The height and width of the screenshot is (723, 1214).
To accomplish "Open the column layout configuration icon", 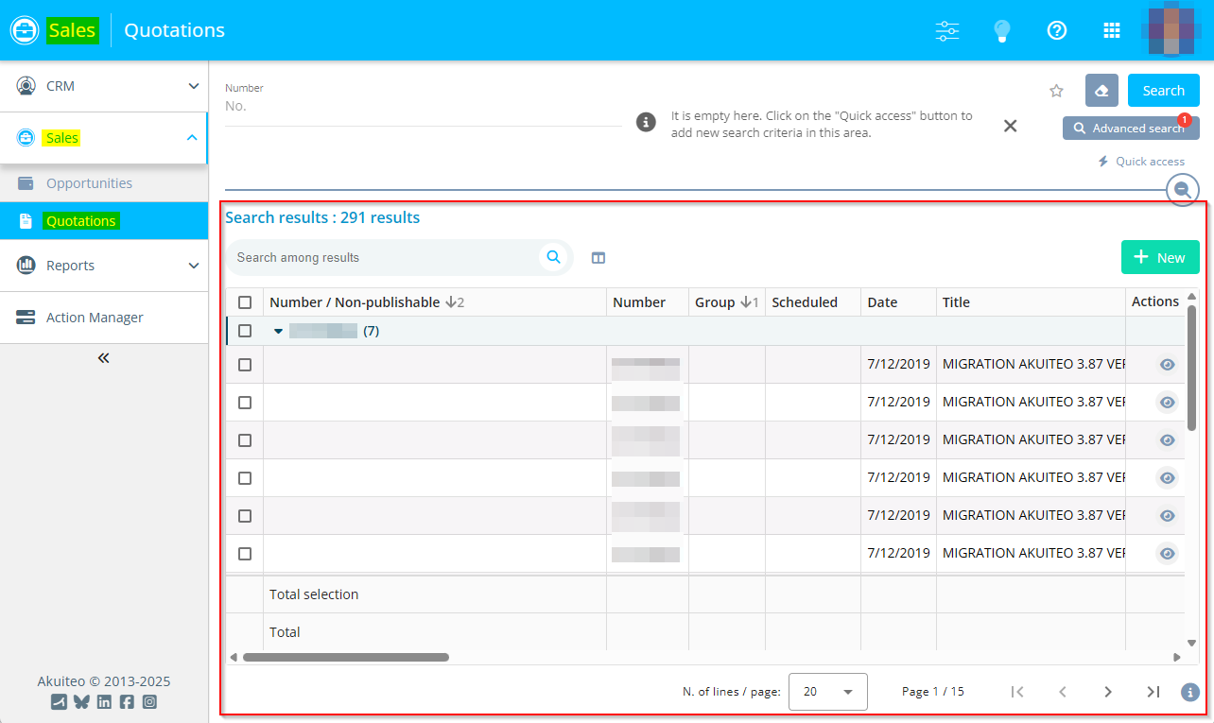I will [x=598, y=257].
